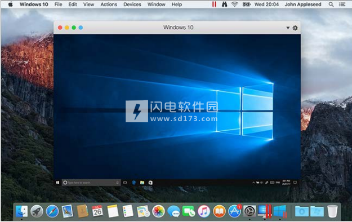Expand the Windows 10 title bar dropdown arrow

(x=288, y=28)
